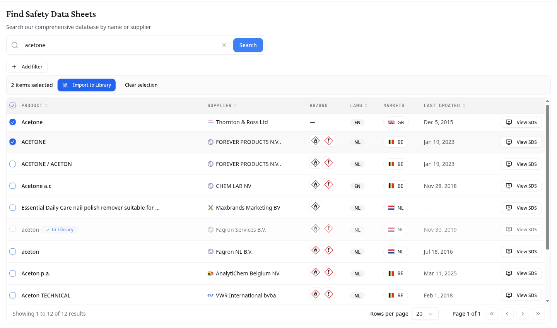This screenshot has width=557, height=328.
Task: Click exclamation pictogram in Fagron NL row
Action: click(x=329, y=250)
